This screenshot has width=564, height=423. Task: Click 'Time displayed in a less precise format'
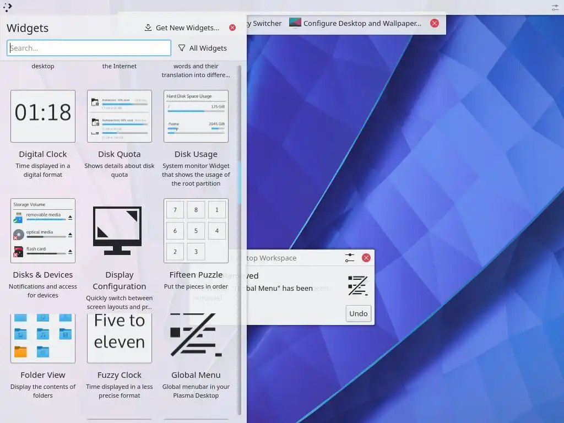pos(120,391)
